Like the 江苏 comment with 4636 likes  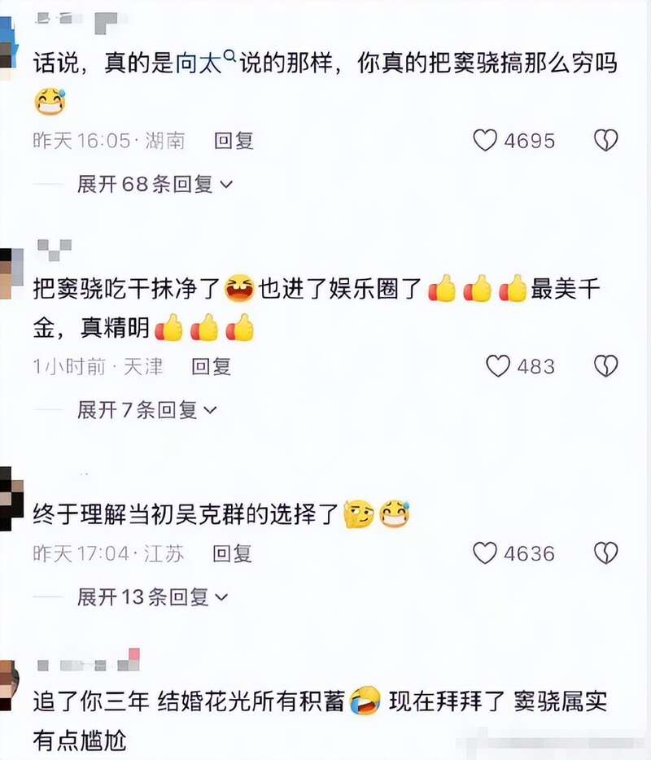coord(485,553)
